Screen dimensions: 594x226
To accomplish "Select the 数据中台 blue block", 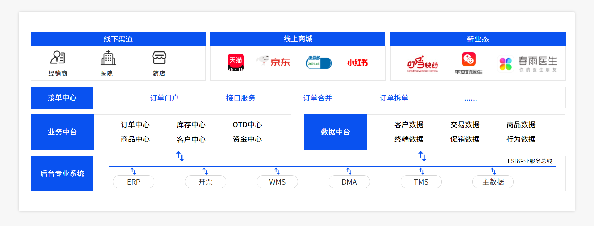I will tap(335, 132).
